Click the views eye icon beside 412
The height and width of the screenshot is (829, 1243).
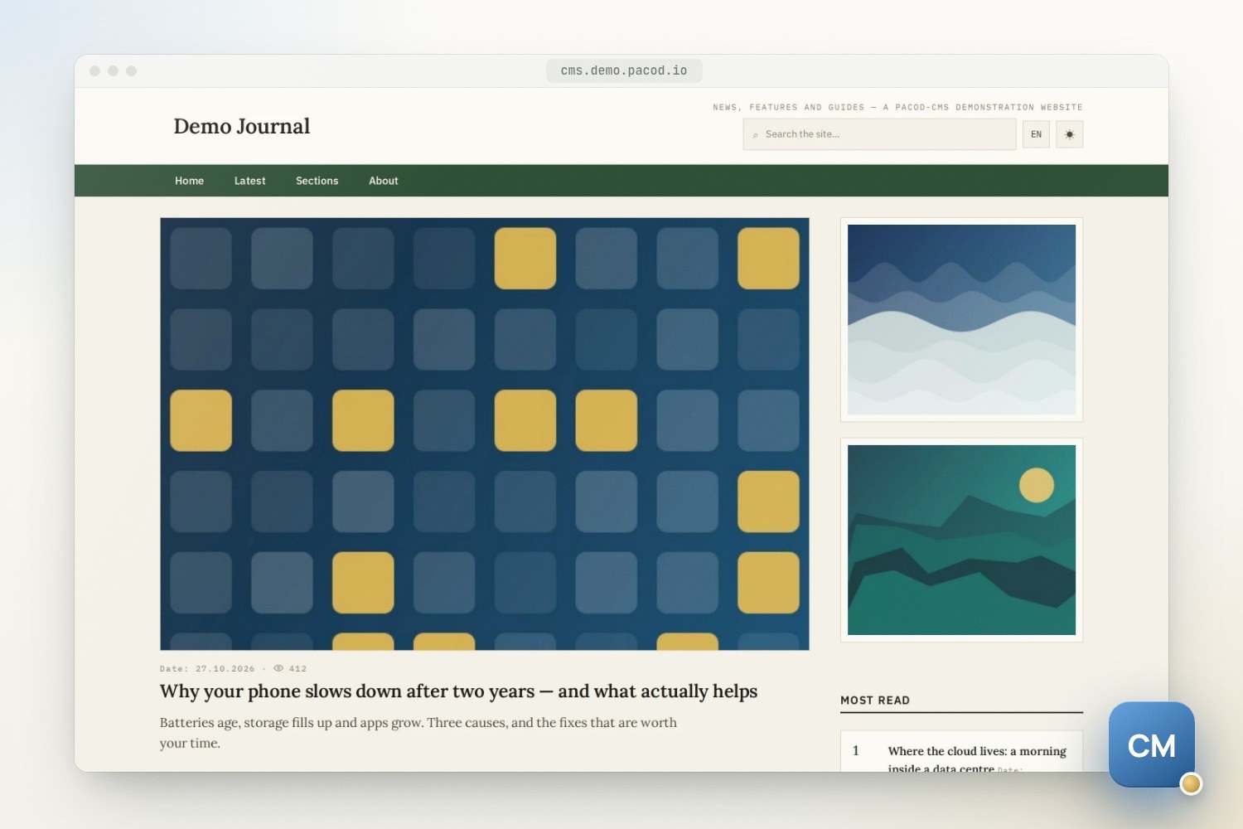[x=278, y=668]
